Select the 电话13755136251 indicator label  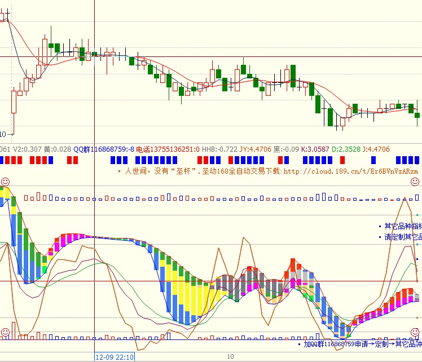(168, 149)
